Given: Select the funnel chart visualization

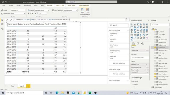Looking at the screenshot, I should click(x=135, y=30).
